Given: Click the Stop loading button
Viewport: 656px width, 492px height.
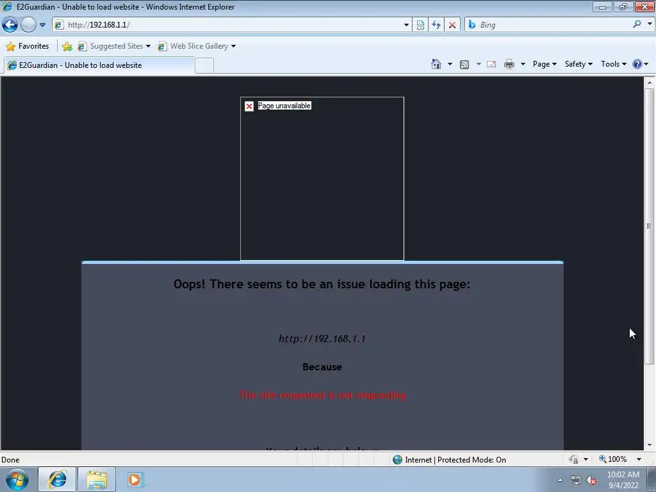Looking at the screenshot, I should pyautogui.click(x=452, y=25).
